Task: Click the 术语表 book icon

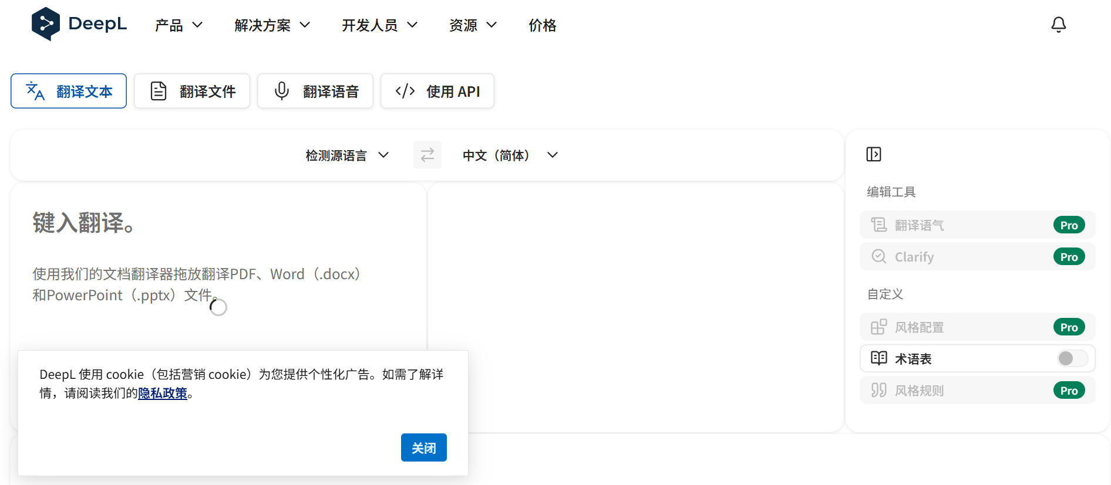Action: click(878, 358)
